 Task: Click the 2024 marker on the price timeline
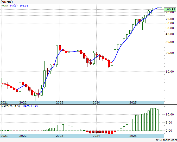[96, 102]
